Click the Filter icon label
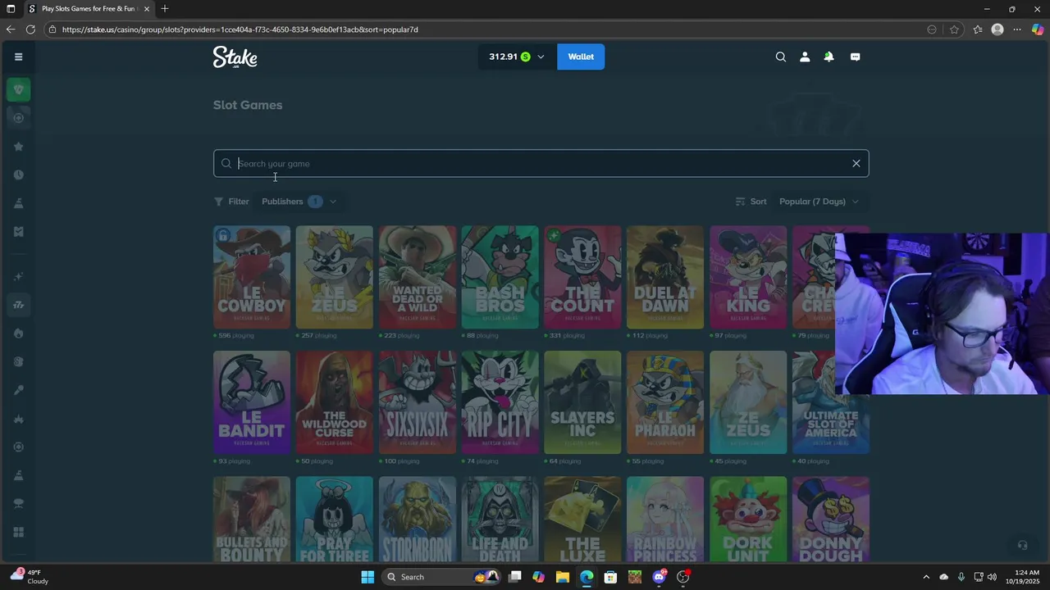This screenshot has width=1050, height=590. (x=231, y=202)
